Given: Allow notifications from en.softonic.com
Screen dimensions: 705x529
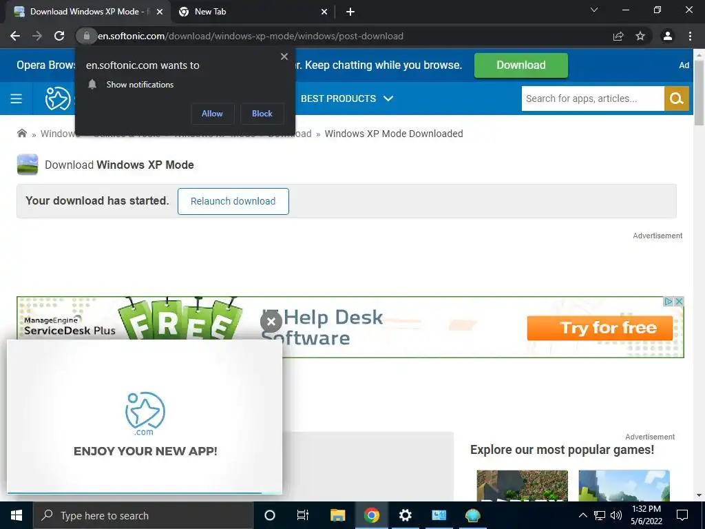Looking at the screenshot, I should 212,114.
